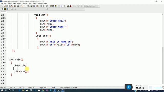Click the Save All toolbar icon
This screenshot has height=92, width=164.
click(10, 6)
